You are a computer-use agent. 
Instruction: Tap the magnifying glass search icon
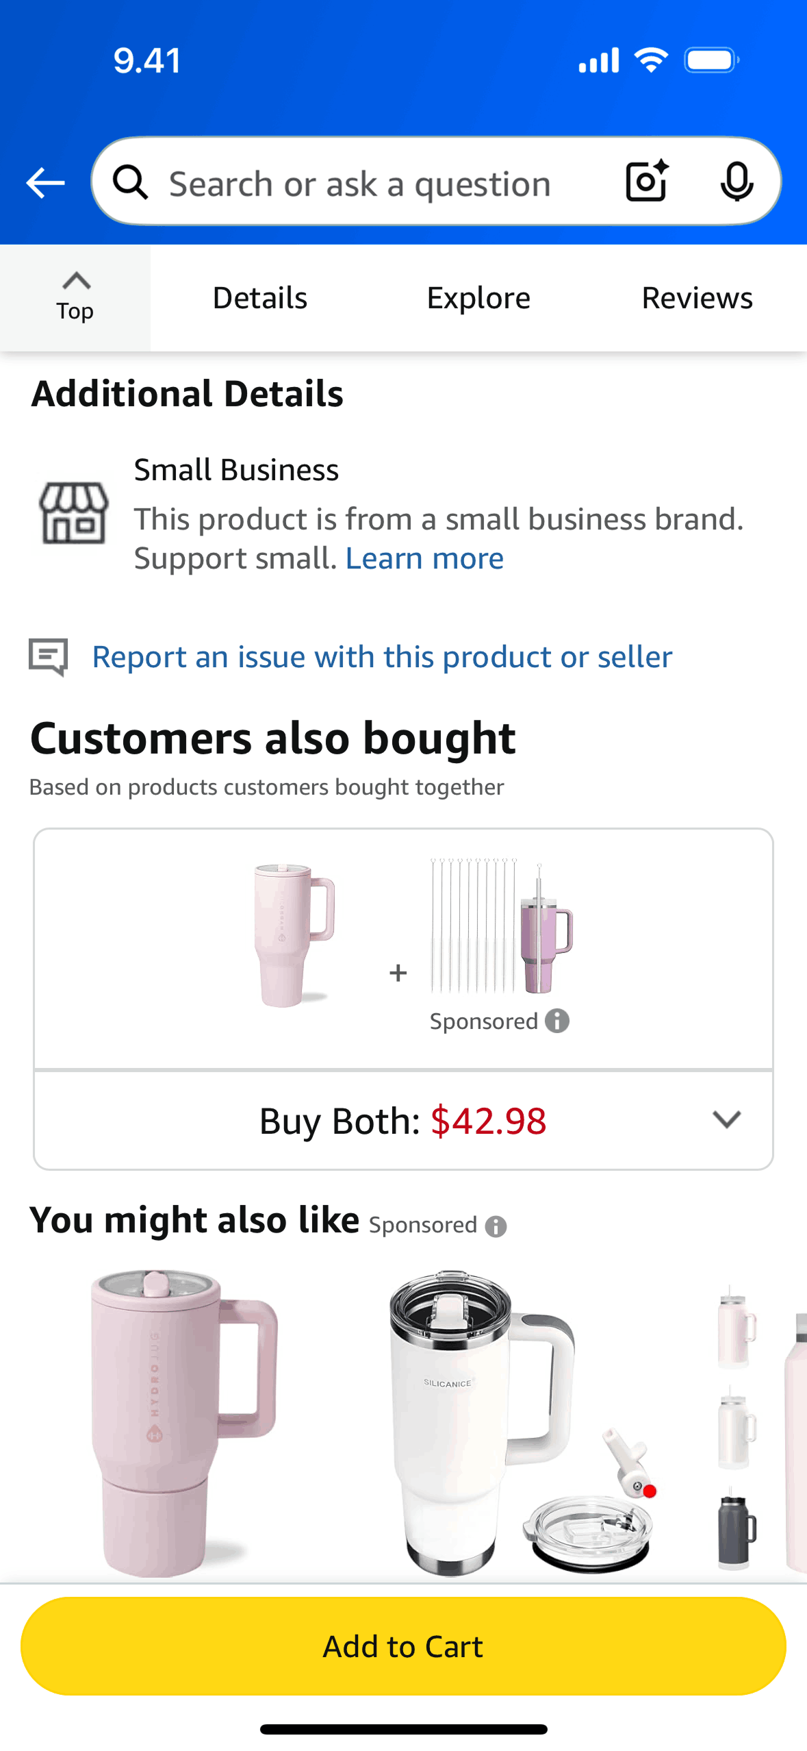point(130,183)
